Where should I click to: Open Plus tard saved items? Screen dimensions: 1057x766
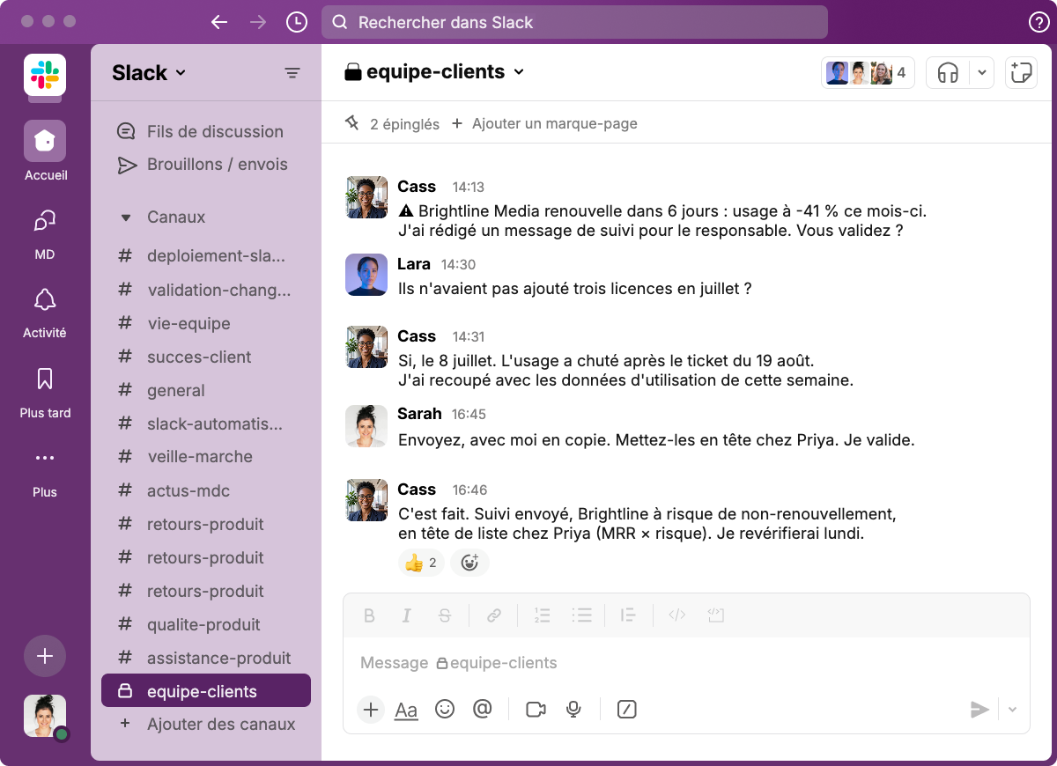tap(45, 391)
